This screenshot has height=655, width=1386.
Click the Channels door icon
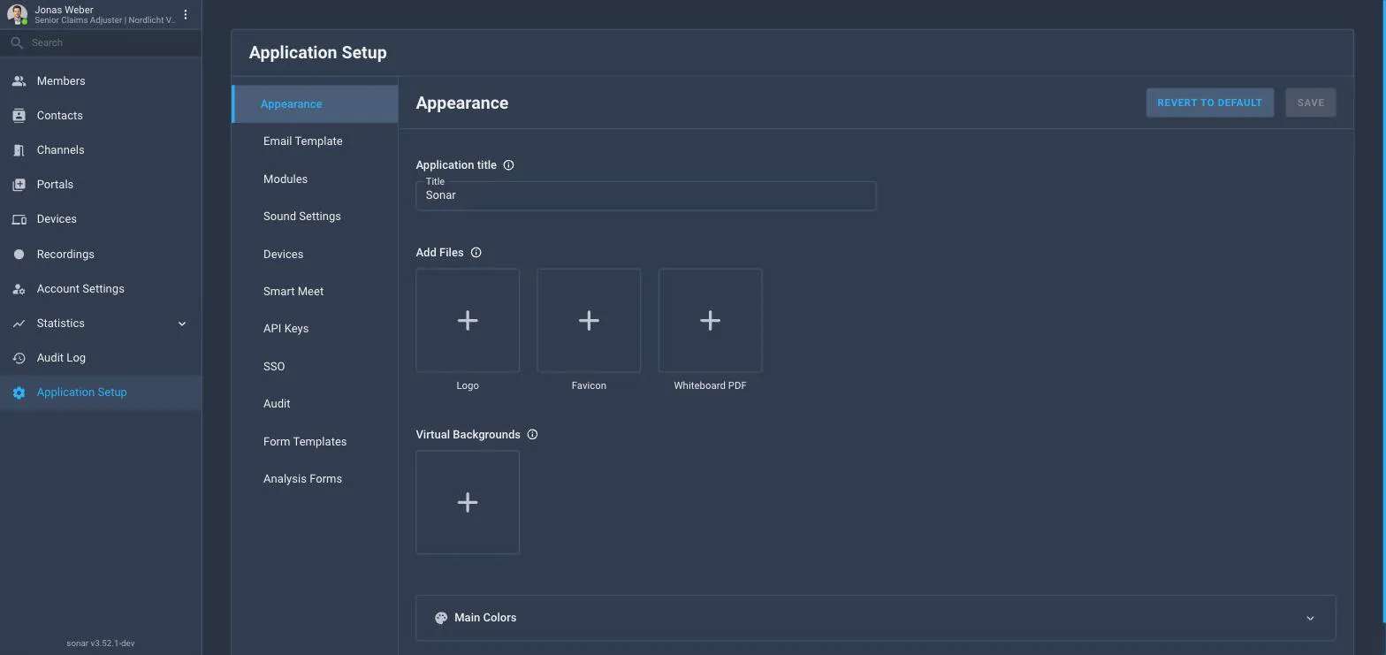[19, 150]
